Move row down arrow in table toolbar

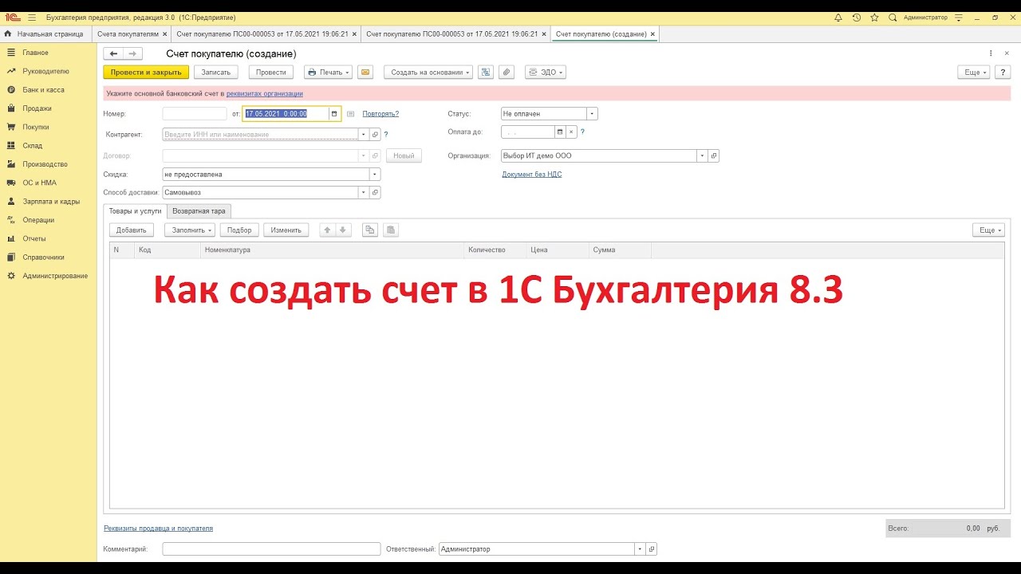tap(343, 230)
